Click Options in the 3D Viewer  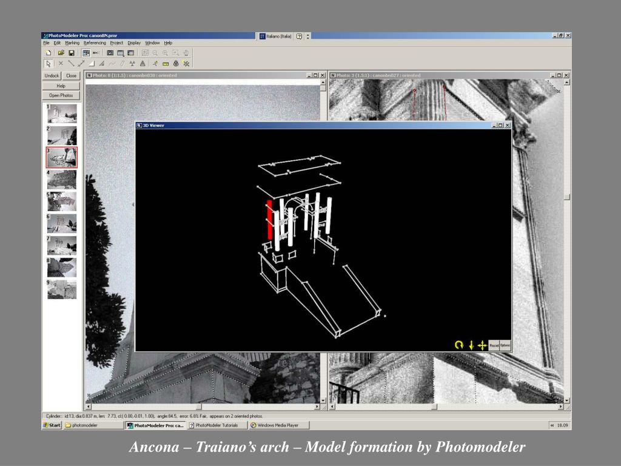pyautogui.click(x=505, y=345)
